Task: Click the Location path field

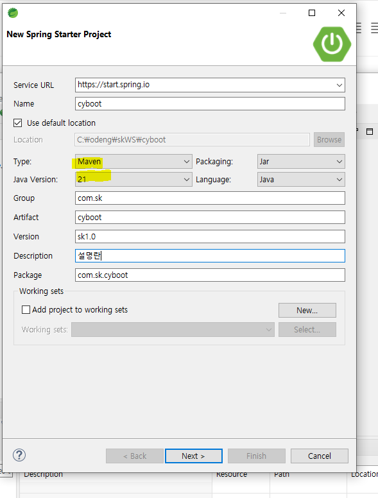Action: (192, 140)
